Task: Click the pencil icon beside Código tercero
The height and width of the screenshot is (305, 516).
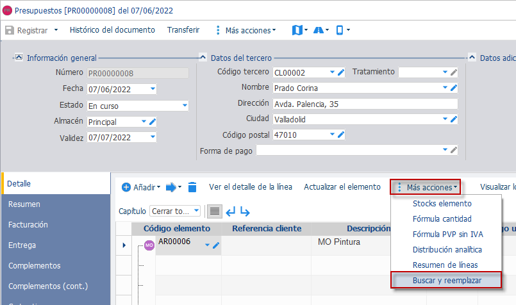Action: (341, 72)
